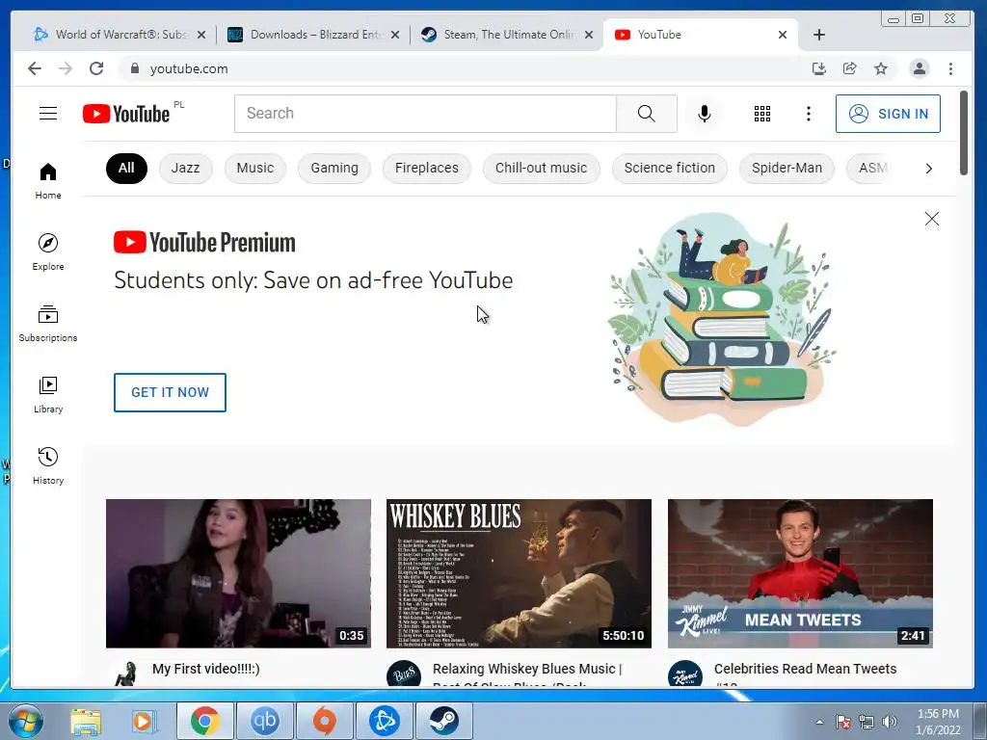Click the page vertical scrollbar

(963, 133)
